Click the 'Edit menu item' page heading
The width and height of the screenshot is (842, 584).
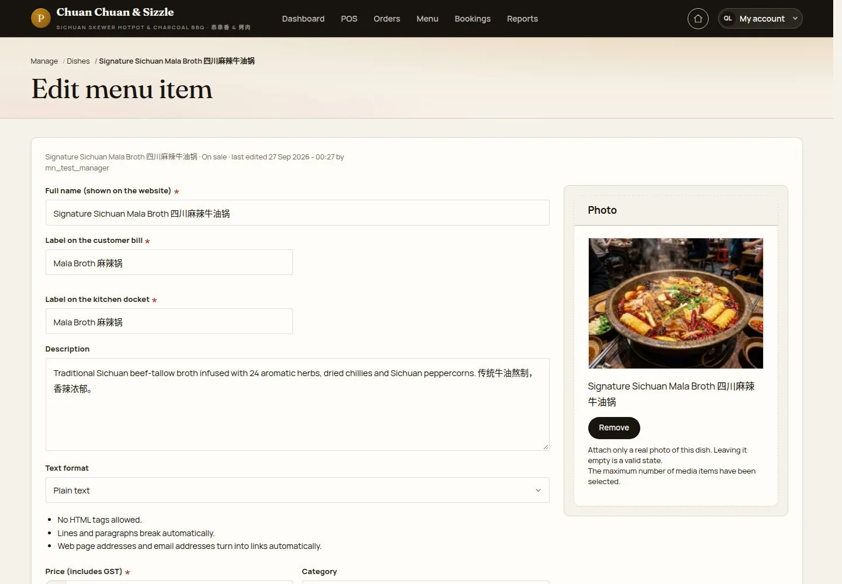122,89
